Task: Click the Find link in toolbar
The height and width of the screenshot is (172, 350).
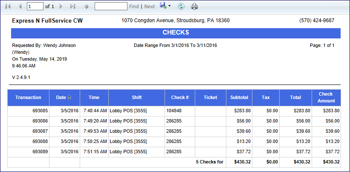Action: 134,6
